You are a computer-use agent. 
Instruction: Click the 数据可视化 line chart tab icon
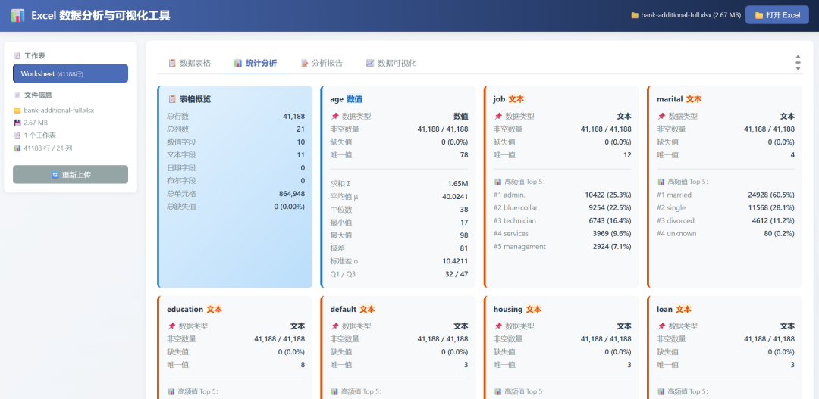pos(370,63)
